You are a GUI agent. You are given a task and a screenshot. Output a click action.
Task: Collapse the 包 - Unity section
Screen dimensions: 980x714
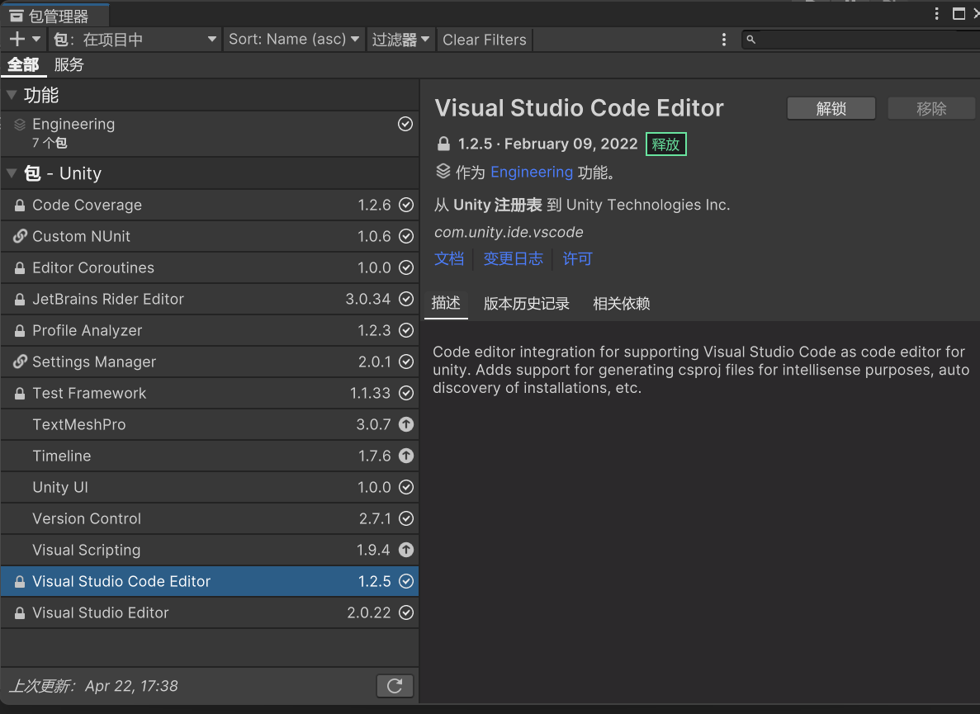point(12,173)
